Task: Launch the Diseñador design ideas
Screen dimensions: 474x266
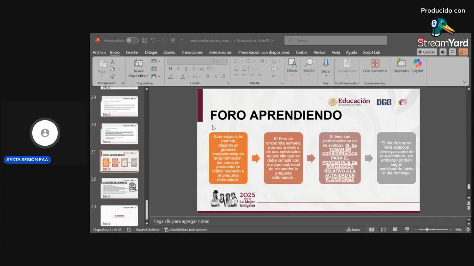Action: [401, 66]
